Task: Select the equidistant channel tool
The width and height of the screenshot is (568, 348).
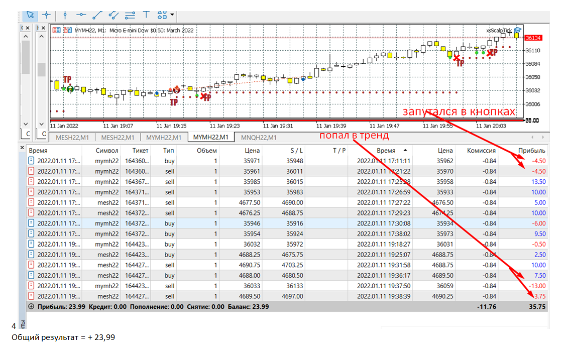Action: pos(114,14)
